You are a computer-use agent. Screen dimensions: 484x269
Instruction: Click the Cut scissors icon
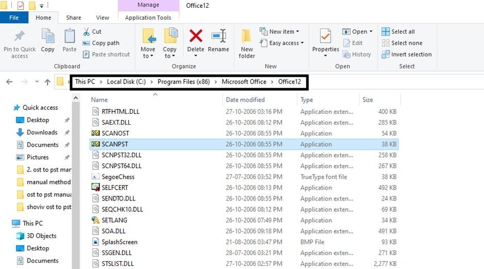click(x=87, y=31)
